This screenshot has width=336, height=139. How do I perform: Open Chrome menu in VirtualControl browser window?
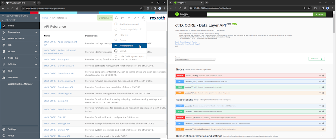(x=164, y=8)
